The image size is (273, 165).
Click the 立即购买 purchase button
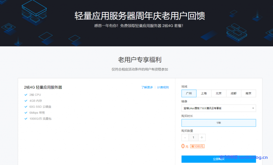coord(219,159)
